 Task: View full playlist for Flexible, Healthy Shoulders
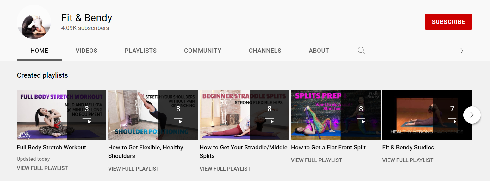click(x=134, y=169)
